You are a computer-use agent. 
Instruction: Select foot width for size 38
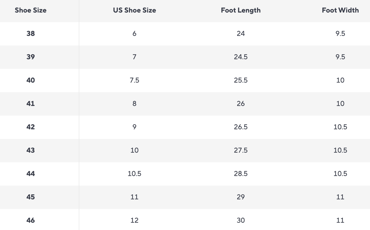(340, 34)
